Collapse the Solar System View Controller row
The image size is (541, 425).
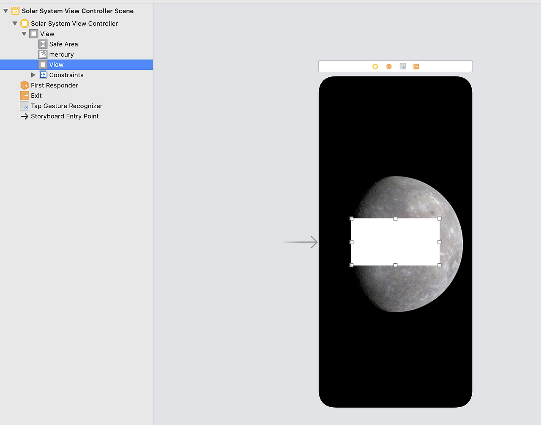coord(15,23)
